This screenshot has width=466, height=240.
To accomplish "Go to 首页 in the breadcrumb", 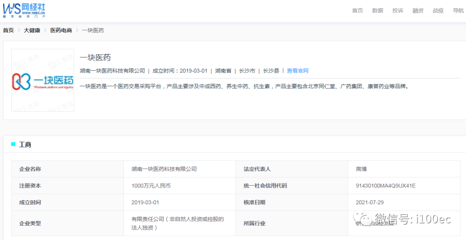I will click(x=8, y=30).
